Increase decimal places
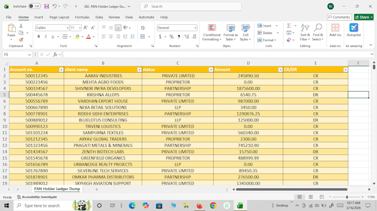 [187, 36]
